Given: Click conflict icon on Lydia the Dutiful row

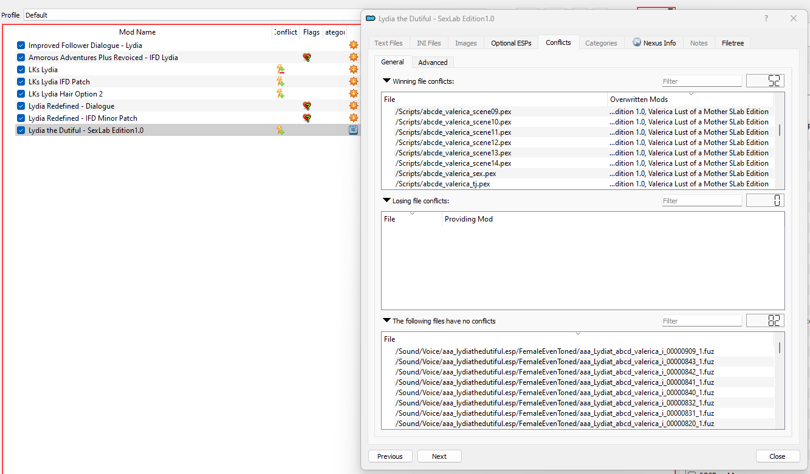Looking at the screenshot, I should click(280, 130).
